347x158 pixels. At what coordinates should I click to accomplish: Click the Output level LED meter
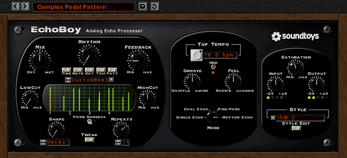[x=316, y=98]
